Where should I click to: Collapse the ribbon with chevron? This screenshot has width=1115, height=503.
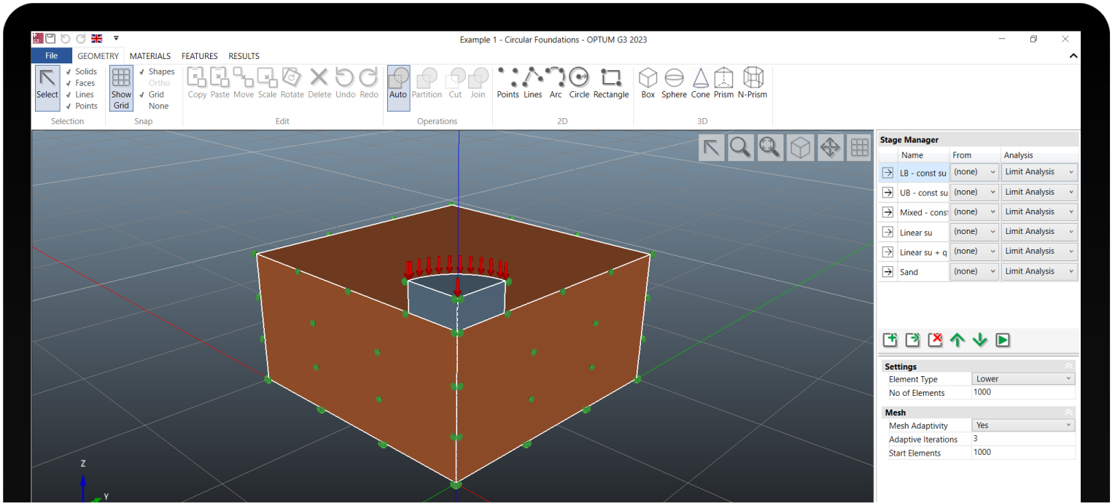point(1073,56)
